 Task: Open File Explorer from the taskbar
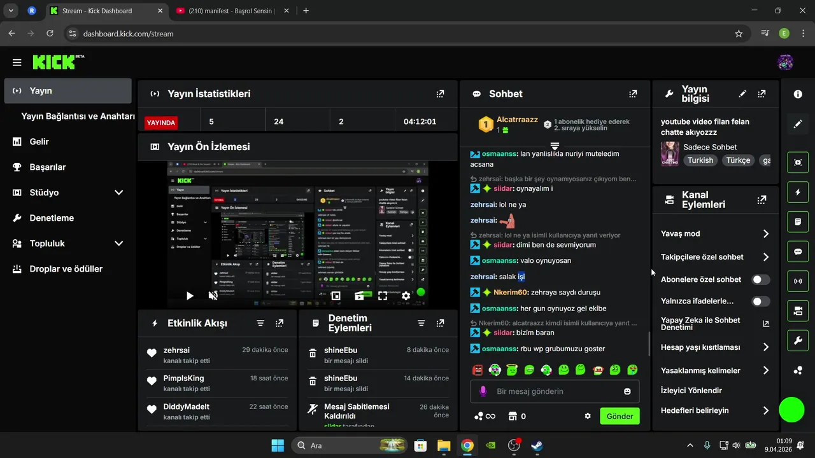(444, 445)
